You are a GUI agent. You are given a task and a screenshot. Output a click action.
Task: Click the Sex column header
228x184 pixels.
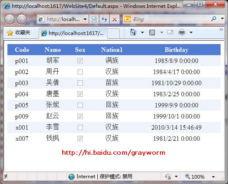pyautogui.click(x=80, y=50)
